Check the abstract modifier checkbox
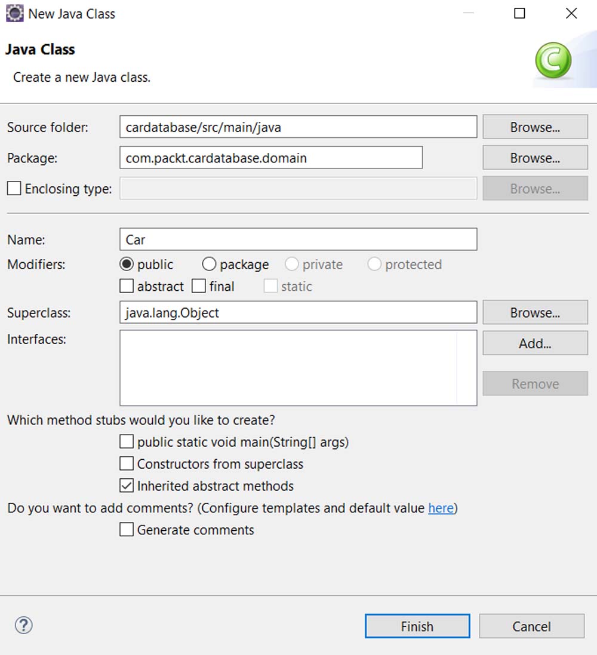The width and height of the screenshot is (597, 655). pyautogui.click(x=127, y=287)
